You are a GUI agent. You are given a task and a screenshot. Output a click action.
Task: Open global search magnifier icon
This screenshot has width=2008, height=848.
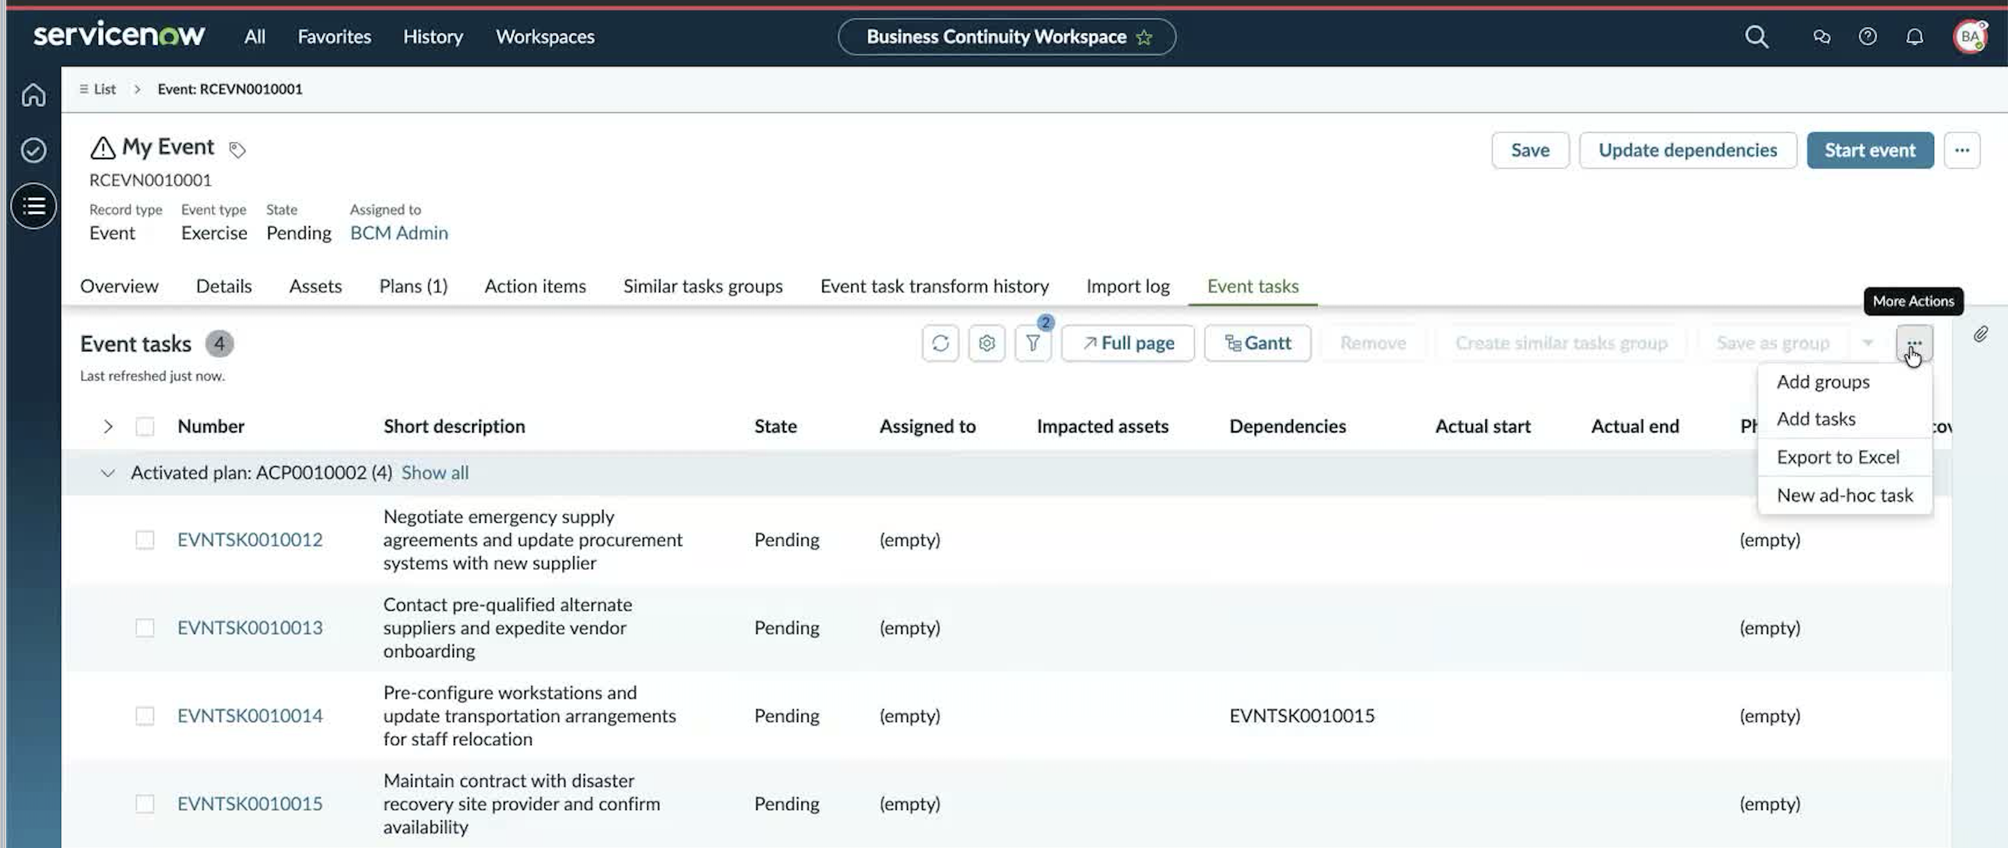1756,37
